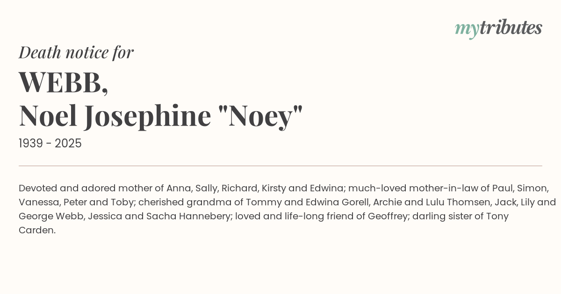Click the name "Sally" in the notice
Screen dimensions: 561x294
click(x=206, y=189)
